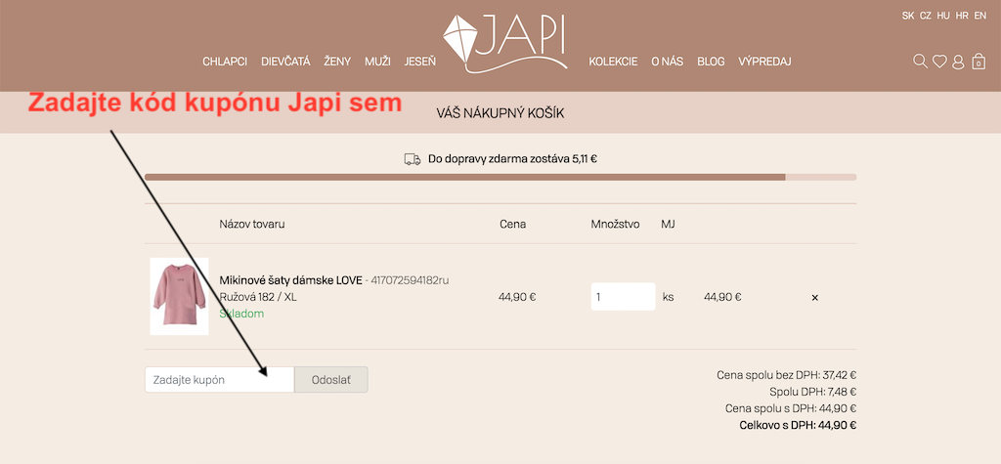
Task: Open the VÝPREDAJ sale section
Action: point(764,62)
